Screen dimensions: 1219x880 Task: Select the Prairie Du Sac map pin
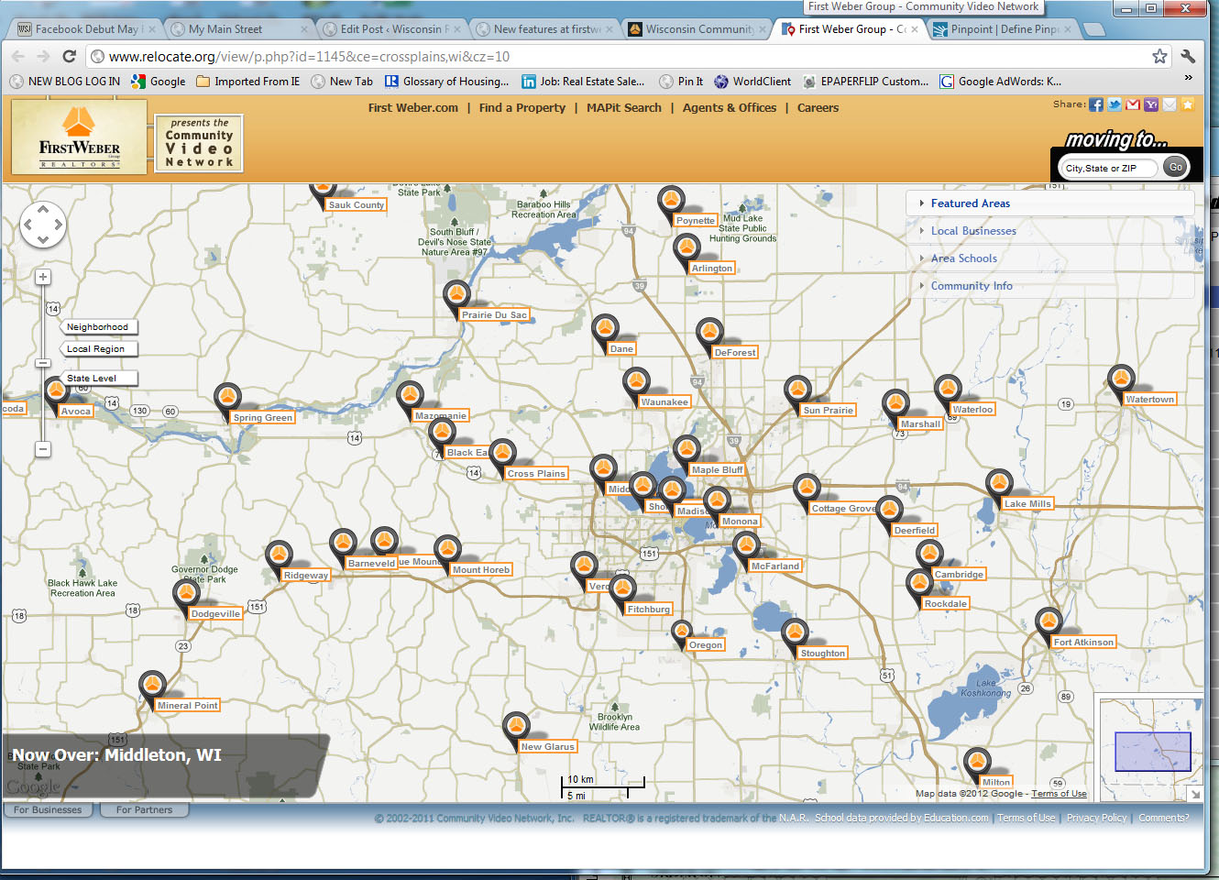[456, 298]
